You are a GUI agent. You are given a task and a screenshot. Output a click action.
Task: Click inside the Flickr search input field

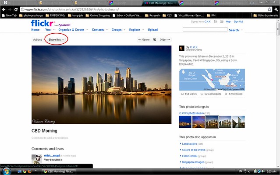pos(205,29)
